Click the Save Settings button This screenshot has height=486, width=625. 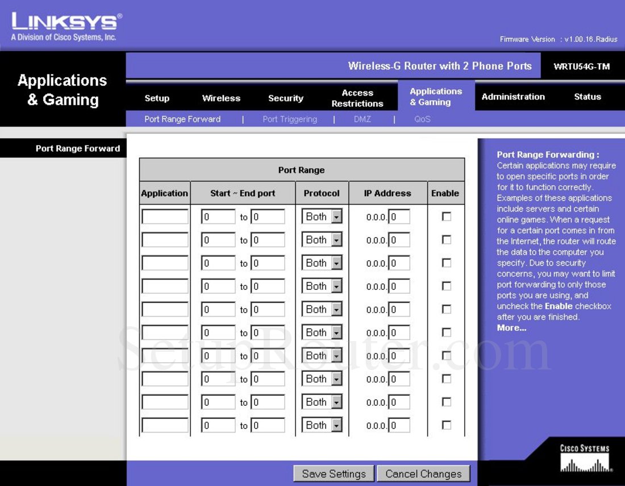point(333,473)
